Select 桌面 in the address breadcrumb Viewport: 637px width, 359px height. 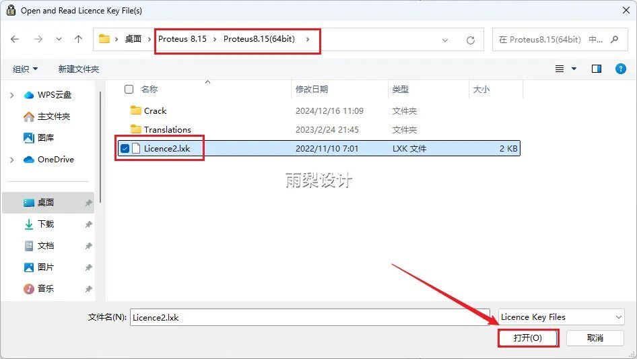coord(133,39)
